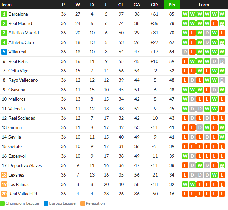The image size is (228, 210).
Task: Click Leganes' green W form icon
Action: [x=214, y=175]
